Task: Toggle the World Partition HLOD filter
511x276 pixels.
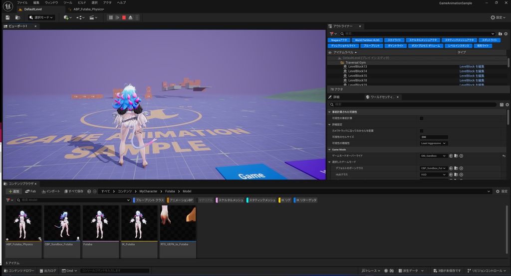Action: [x=367, y=40]
